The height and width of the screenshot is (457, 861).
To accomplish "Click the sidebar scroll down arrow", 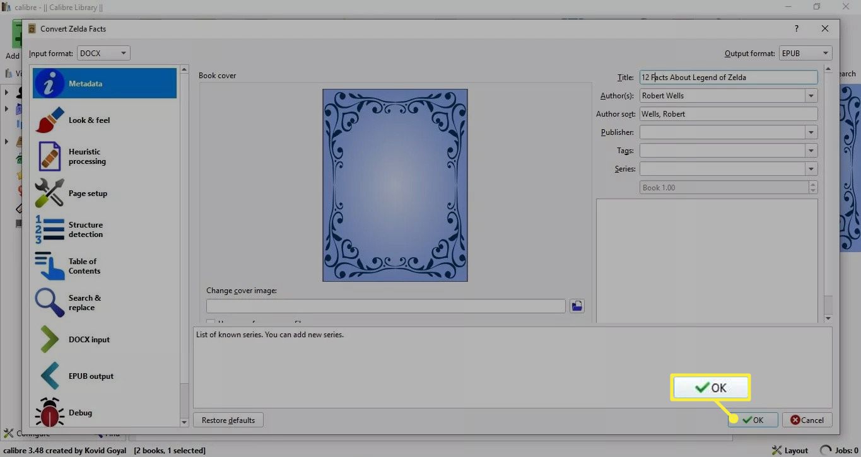I will point(184,422).
